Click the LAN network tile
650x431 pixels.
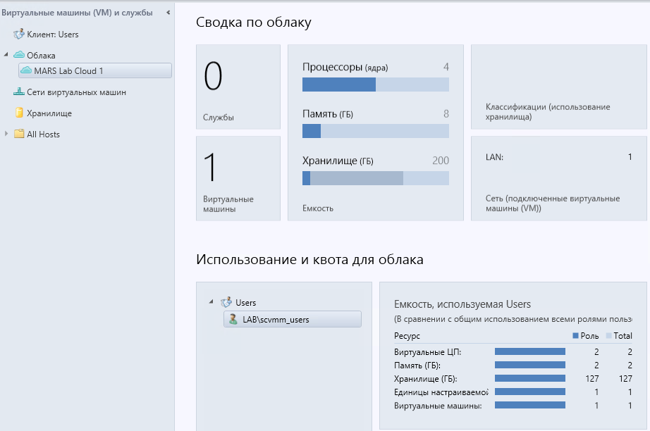point(558,178)
